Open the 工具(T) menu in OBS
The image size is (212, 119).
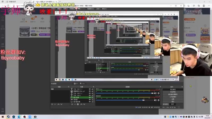pos(98,9)
